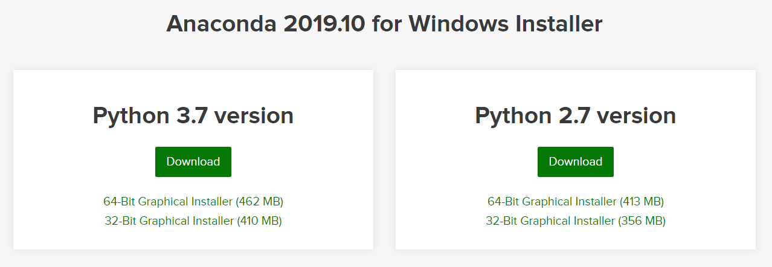Click the Anaconda 2019.10 for Windows Installer title
772x267 pixels.
click(384, 24)
